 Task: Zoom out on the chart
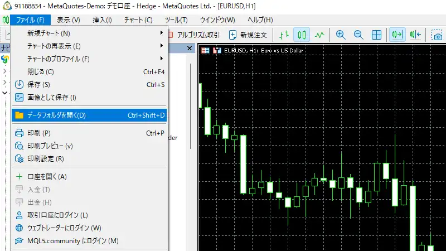tap(358, 35)
